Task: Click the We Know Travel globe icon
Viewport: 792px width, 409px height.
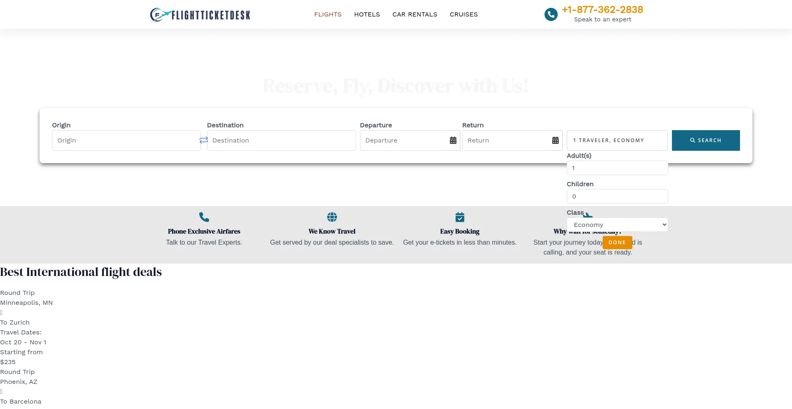Action: (x=332, y=217)
